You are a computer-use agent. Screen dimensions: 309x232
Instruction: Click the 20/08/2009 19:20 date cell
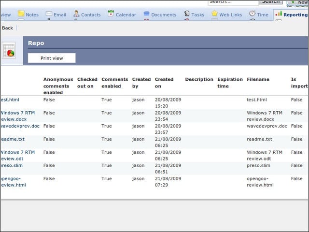(x=168, y=103)
